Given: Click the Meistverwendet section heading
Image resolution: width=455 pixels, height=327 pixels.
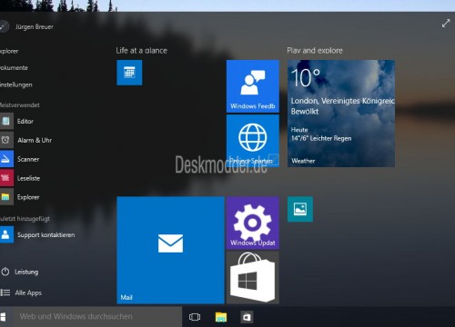Looking at the screenshot, I should [x=20, y=105].
